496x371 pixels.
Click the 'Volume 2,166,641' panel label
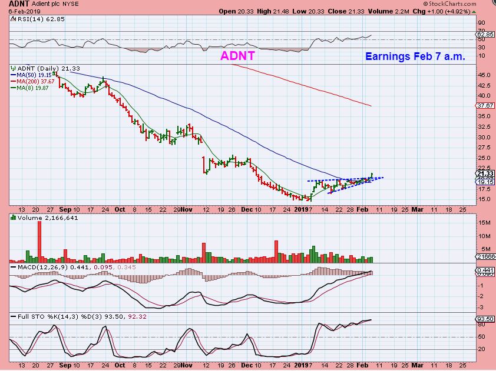48,218
